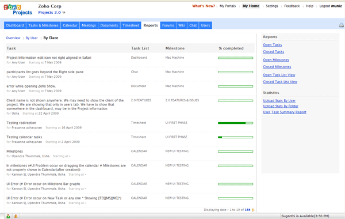View Closed Milestones report

[x=277, y=67]
